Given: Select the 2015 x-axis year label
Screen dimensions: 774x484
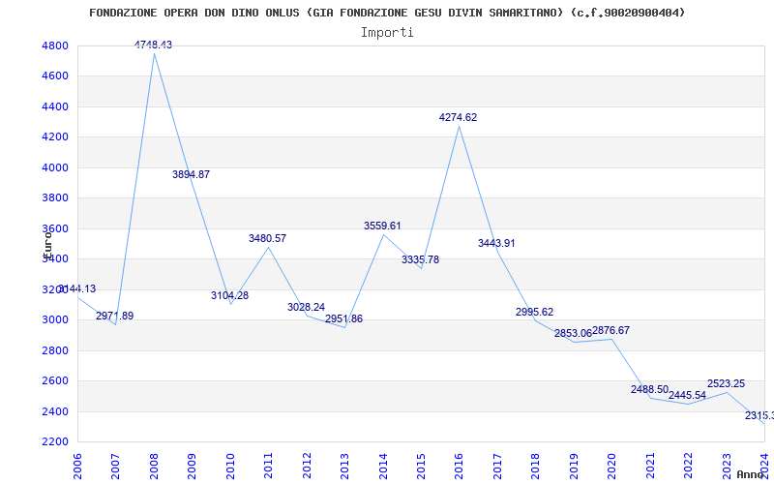Looking at the screenshot, I should [x=421, y=467].
